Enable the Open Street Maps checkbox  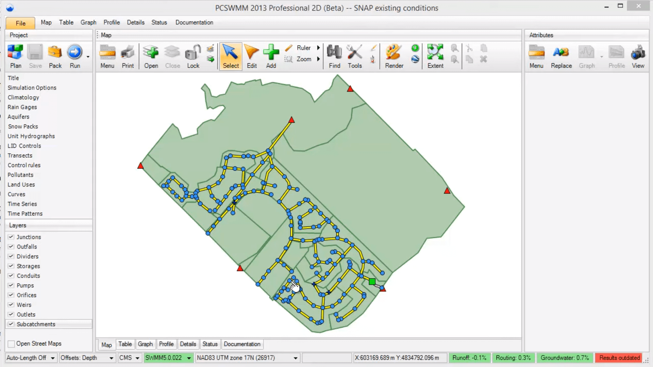tap(11, 344)
